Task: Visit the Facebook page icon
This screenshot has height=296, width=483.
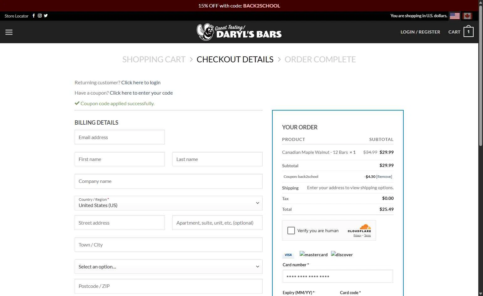Action: (34, 16)
